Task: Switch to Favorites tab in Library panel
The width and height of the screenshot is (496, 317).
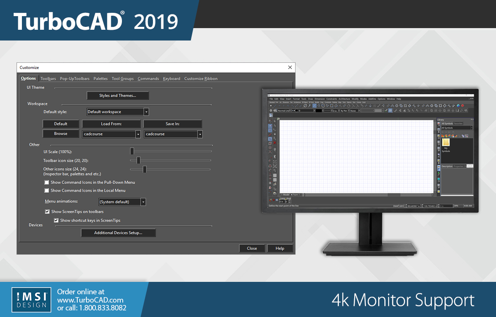Action: (458, 123)
